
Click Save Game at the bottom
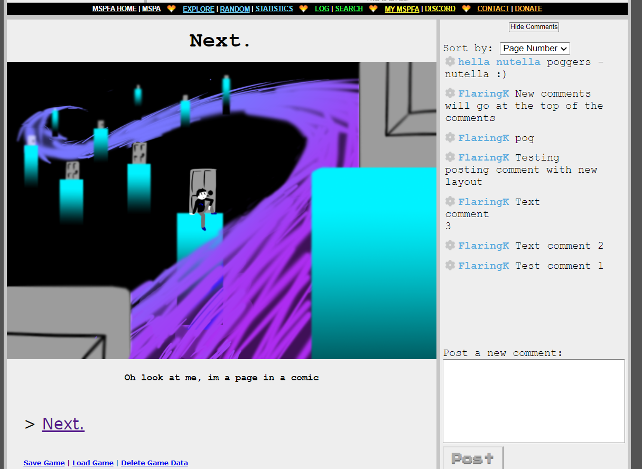(x=44, y=463)
